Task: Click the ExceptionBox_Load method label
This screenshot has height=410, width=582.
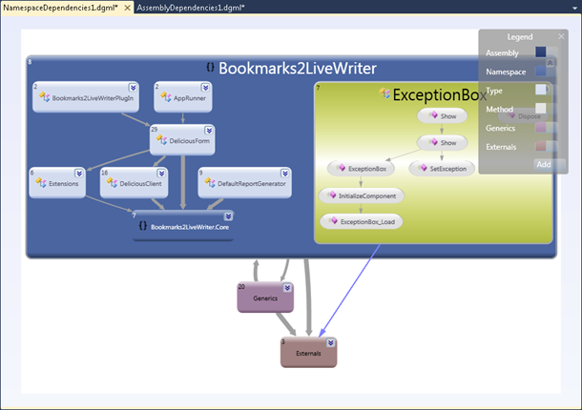Action: [x=367, y=222]
